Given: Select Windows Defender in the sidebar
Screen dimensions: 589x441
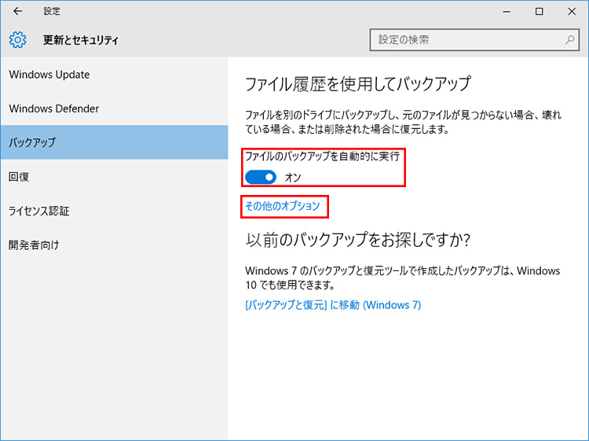Looking at the screenshot, I should tap(54, 108).
